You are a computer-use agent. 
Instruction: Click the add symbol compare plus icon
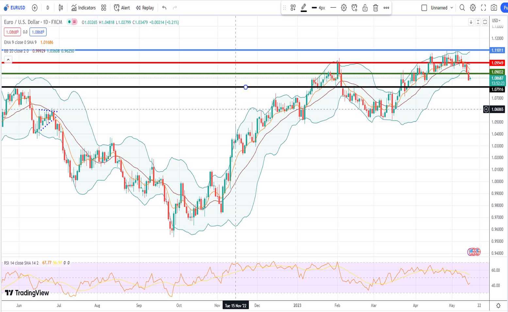35,8
